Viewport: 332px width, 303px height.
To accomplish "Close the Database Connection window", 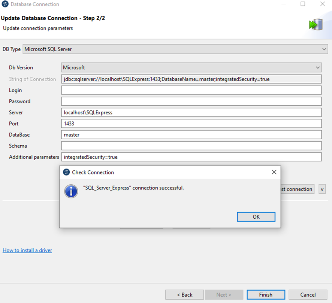I will (322, 4).
